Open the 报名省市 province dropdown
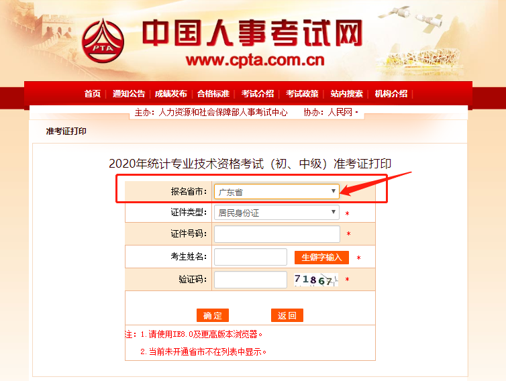 pyautogui.click(x=276, y=192)
